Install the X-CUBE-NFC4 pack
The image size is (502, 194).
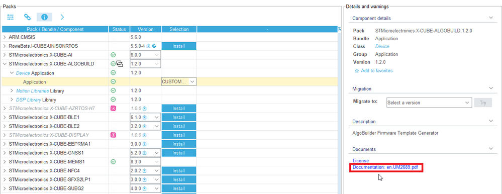coord(179,171)
